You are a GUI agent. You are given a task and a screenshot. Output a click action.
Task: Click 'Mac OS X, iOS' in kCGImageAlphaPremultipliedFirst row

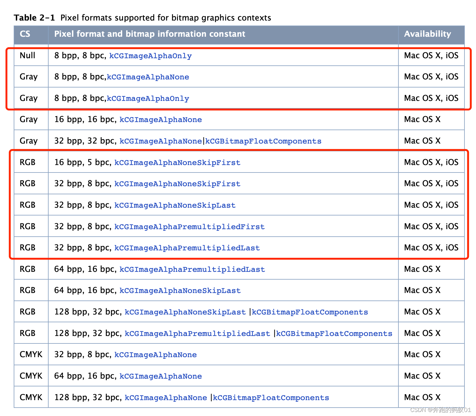[x=431, y=226]
